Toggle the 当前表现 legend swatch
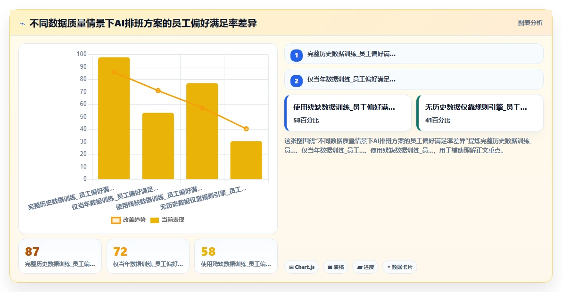The height and width of the screenshot is (292, 562). pyautogui.click(x=155, y=220)
